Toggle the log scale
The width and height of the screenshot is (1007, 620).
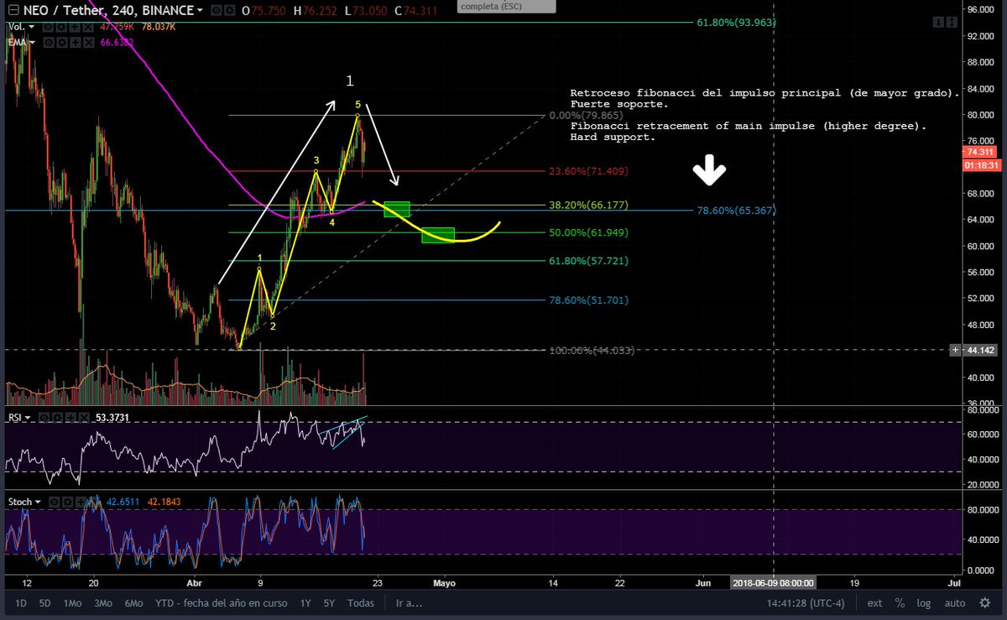924,602
